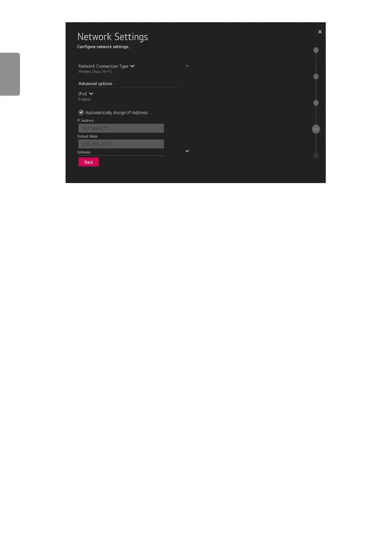The image size is (381, 541).
Task: Click the up chevron scroll arrow
Action: pyautogui.click(x=187, y=66)
